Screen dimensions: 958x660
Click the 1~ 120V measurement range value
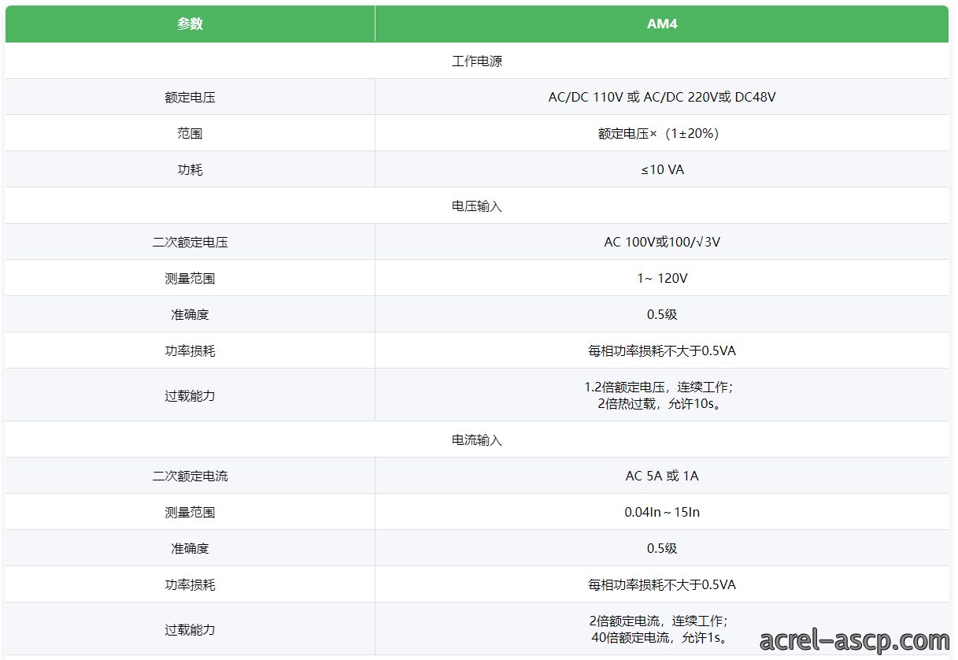(x=662, y=279)
